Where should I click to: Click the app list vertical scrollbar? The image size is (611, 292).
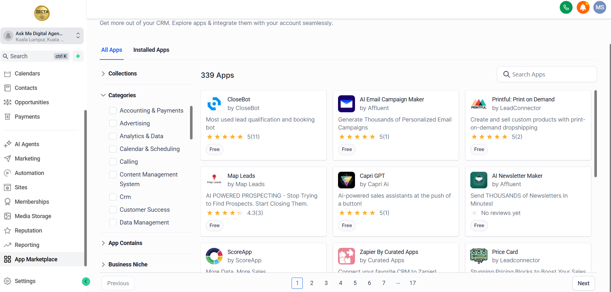595,134
